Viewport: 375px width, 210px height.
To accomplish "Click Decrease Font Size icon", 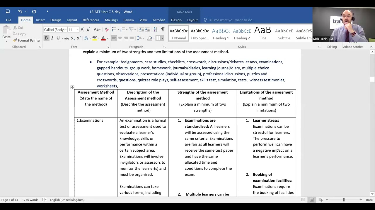I will click(88, 29).
